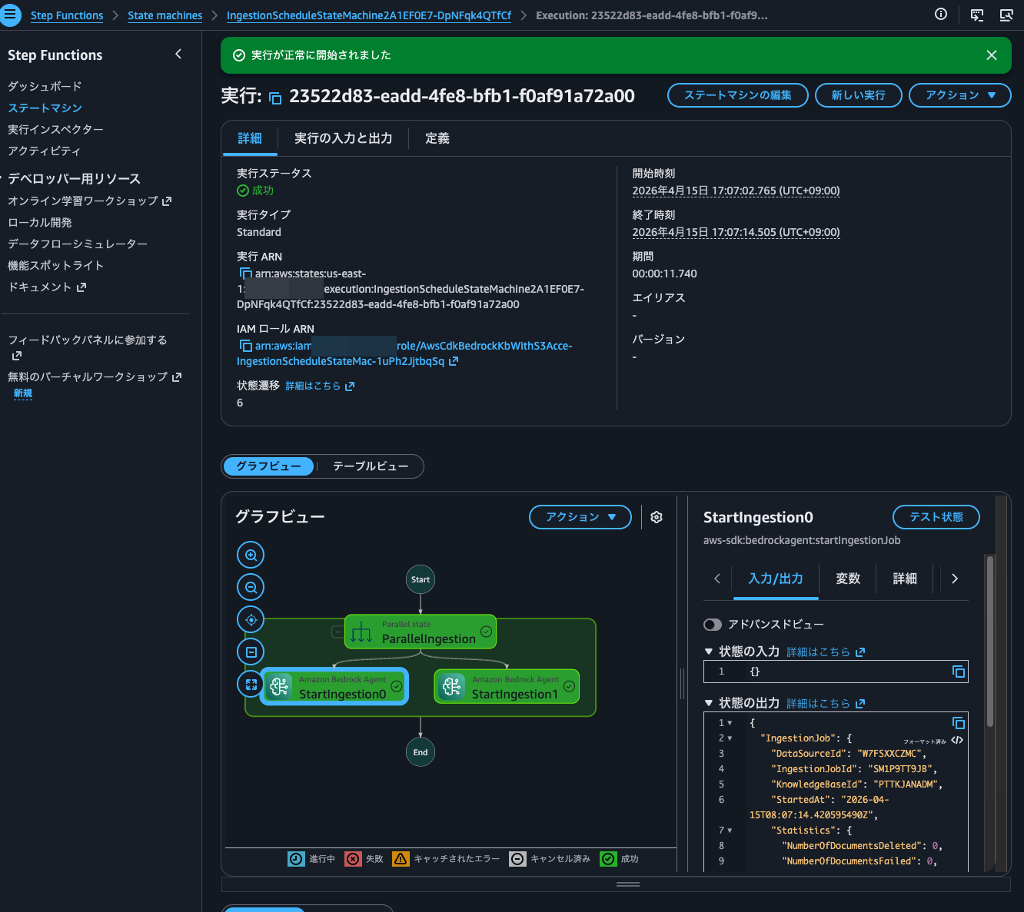Copy the execution ID next to the heading
The height and width of the screenshot is (912, 1024).
[275, 98]
